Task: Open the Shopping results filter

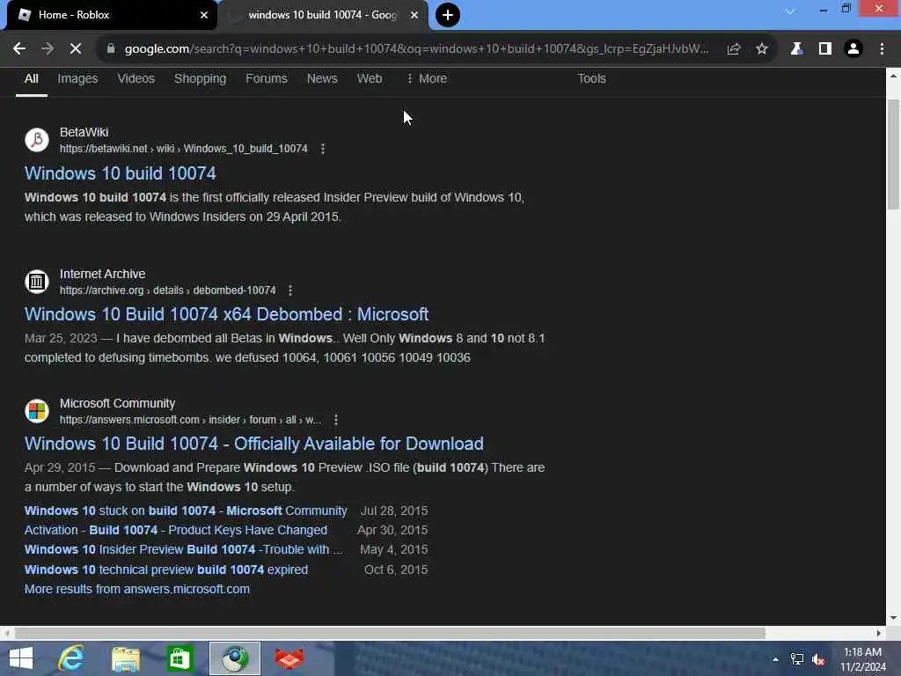Action: tap(200, 78)
